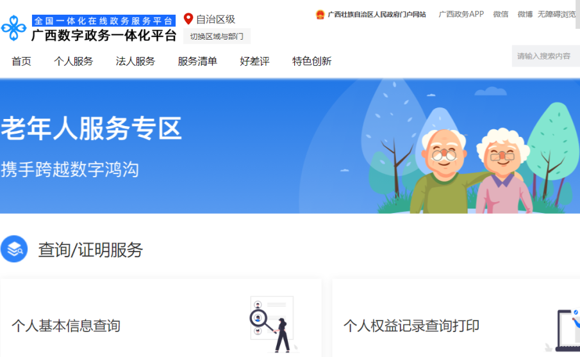The width and height of the screenshot is (580, 357).
Task: Open 切换区域与部门 region switcher
Action: pos(217,36)
